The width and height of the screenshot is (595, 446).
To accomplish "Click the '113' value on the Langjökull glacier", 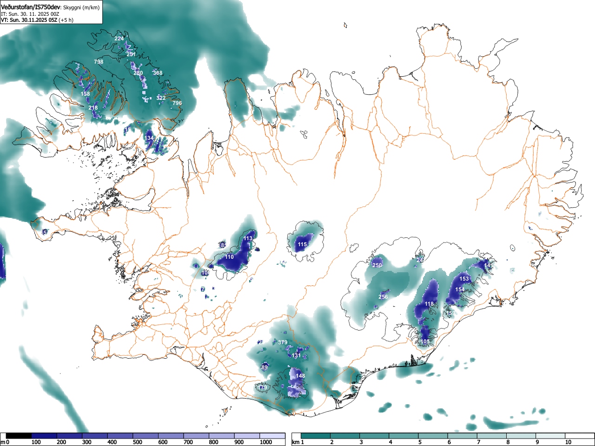I will (x=248, y=238).
